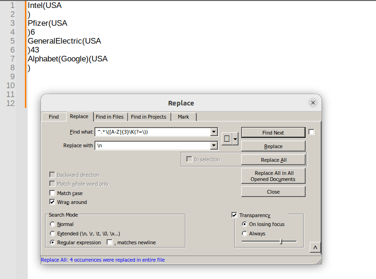Select On losing focus transparency option

tap(245, 224)
